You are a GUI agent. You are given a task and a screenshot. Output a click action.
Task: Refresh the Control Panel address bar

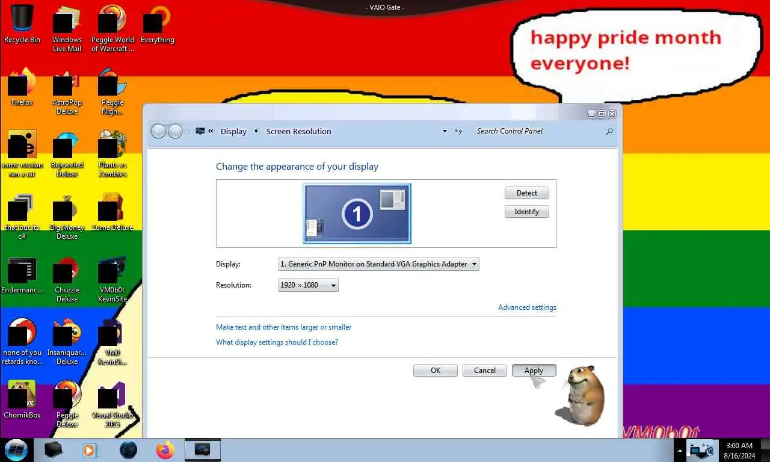click(x=458, y=131)
